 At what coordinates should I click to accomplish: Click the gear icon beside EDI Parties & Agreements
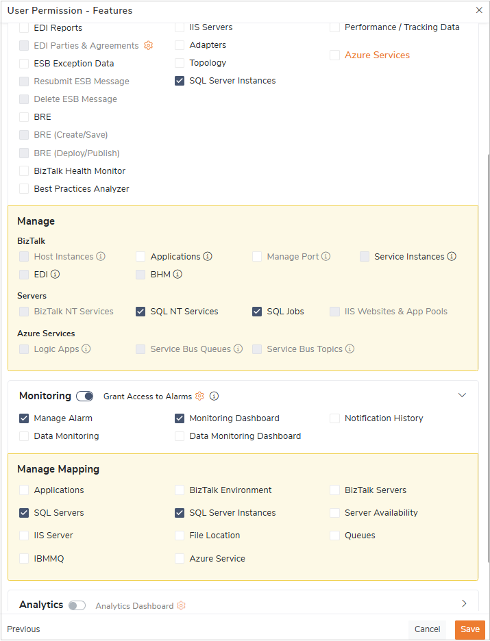[x=148, y=45]
